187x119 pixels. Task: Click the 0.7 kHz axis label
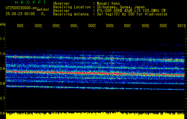(x=2, y=98)
